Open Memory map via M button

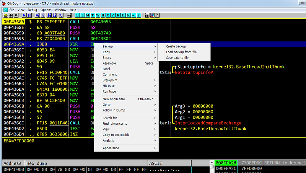click(x=88, y=15)
